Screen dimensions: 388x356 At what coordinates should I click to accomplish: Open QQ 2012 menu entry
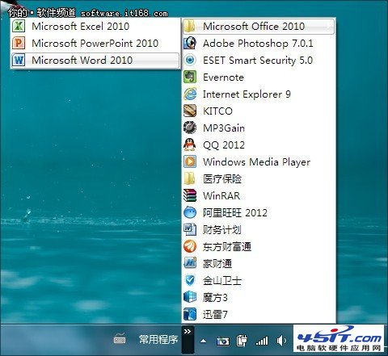click(259, 144)
